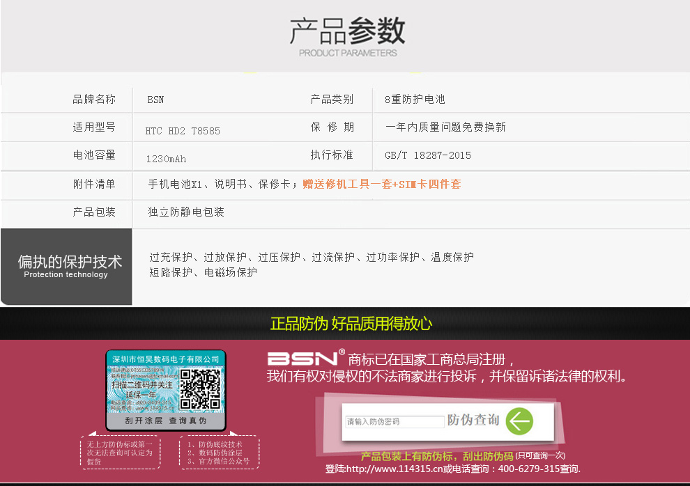The height and width of the screenshot is (486, 690).
Task: Click the 产品参数 page heading
Action: coord(347,32)
